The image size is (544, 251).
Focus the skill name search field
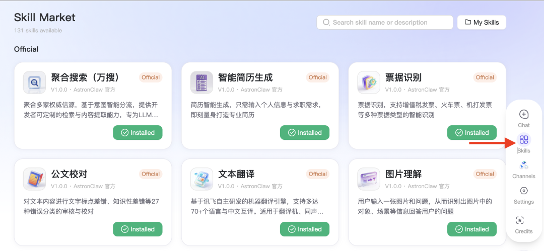click(385, 23)
